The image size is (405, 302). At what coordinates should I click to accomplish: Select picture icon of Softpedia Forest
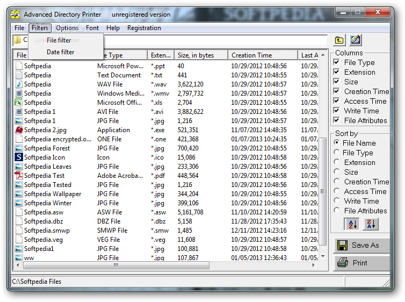pos(19,148)
